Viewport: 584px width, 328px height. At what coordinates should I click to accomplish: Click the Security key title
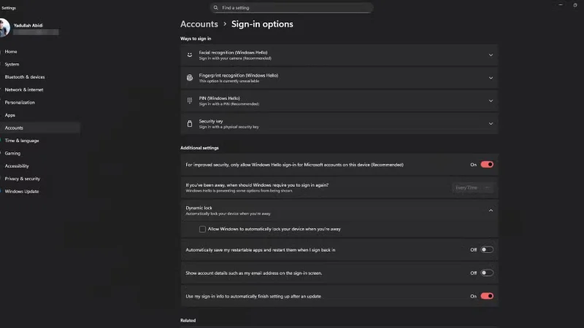coord(211,121)
